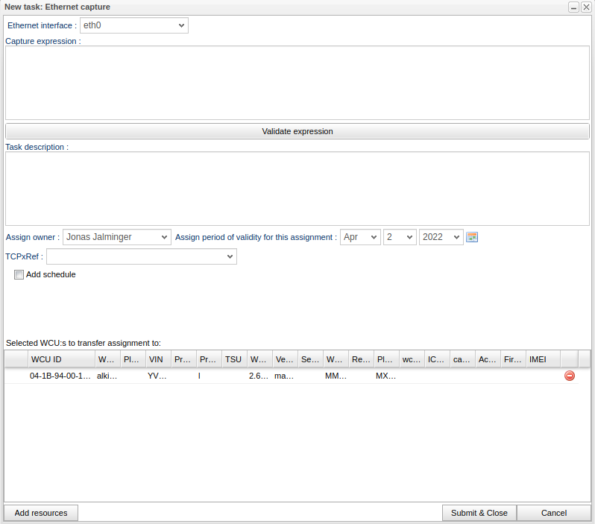The width and height of the screenshot is (595, 524).
Task: Click the Validate expression button
Action: coord(297,131)
